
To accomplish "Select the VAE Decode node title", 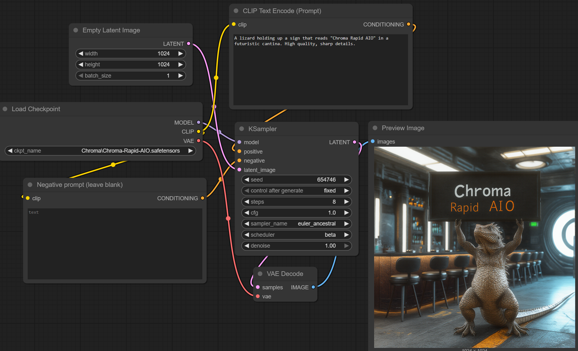I will pos(284,274).
